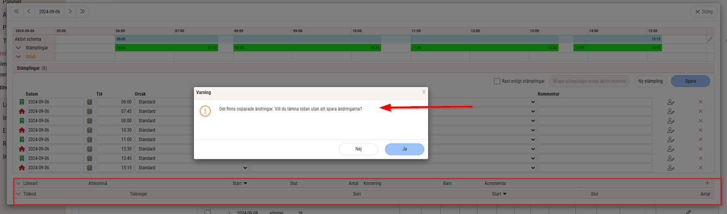Click red house icon on 15:15 row
This screenshot has height=214, width=727.
(x=22, y=168)
